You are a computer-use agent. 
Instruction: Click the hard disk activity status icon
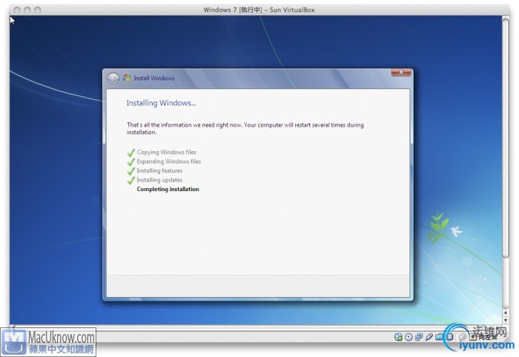click(x=399, y=337)
